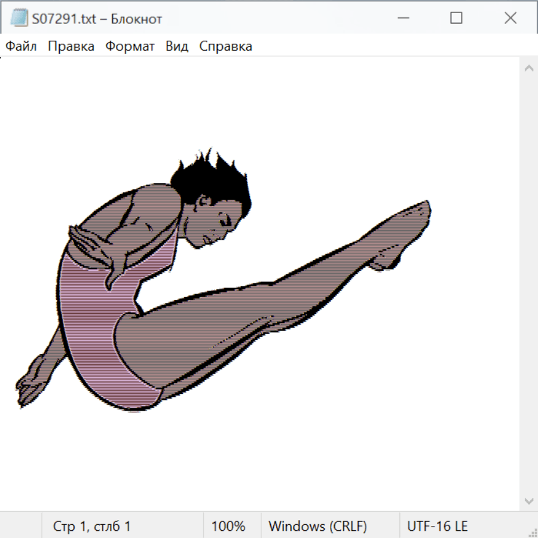
Task: Click the 'Стр 1, стлб 1' status indicator
Action: (92, 526)
